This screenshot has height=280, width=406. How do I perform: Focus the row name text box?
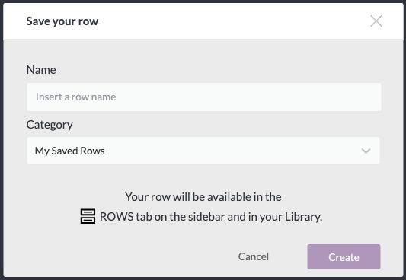point(204,97)
